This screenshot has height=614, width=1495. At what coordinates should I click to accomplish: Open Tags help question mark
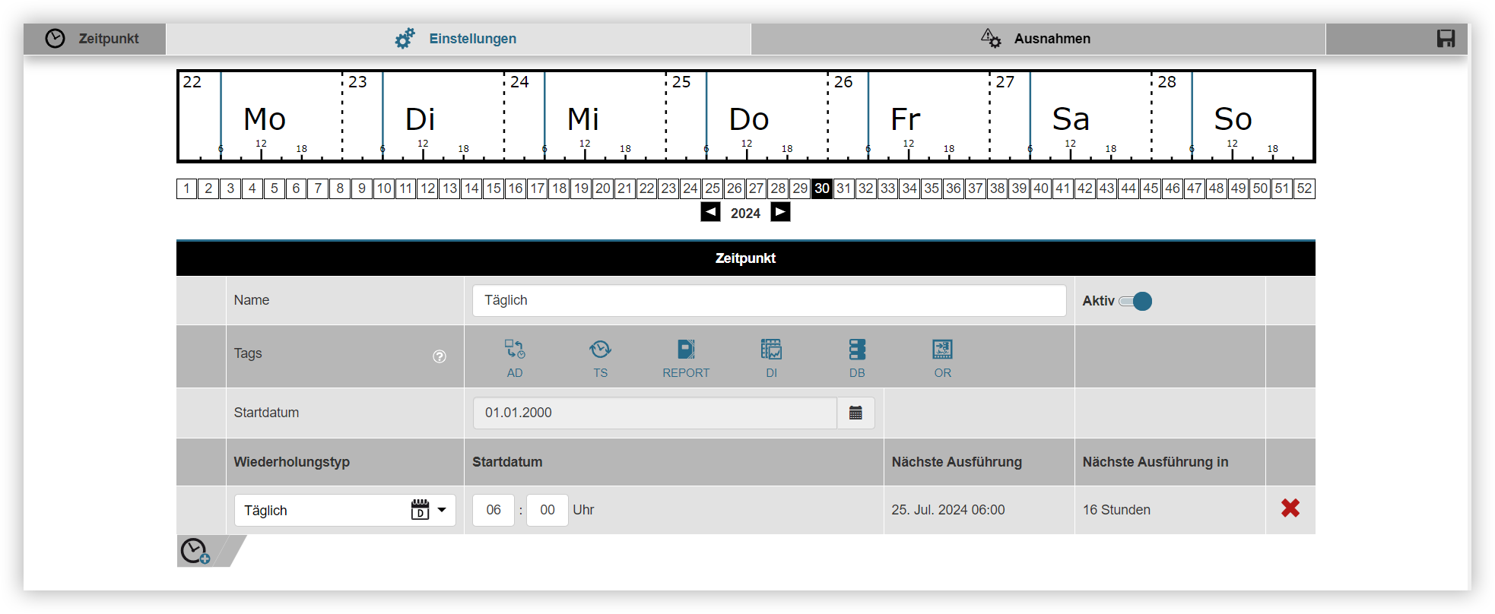coord(440,356)
